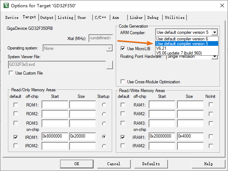The width and height of the screenshot is (228, 171).
Task: Close the Options for Target dialog
Action: (222, 5)
